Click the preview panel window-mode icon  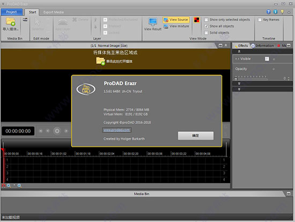click(220, 46)
